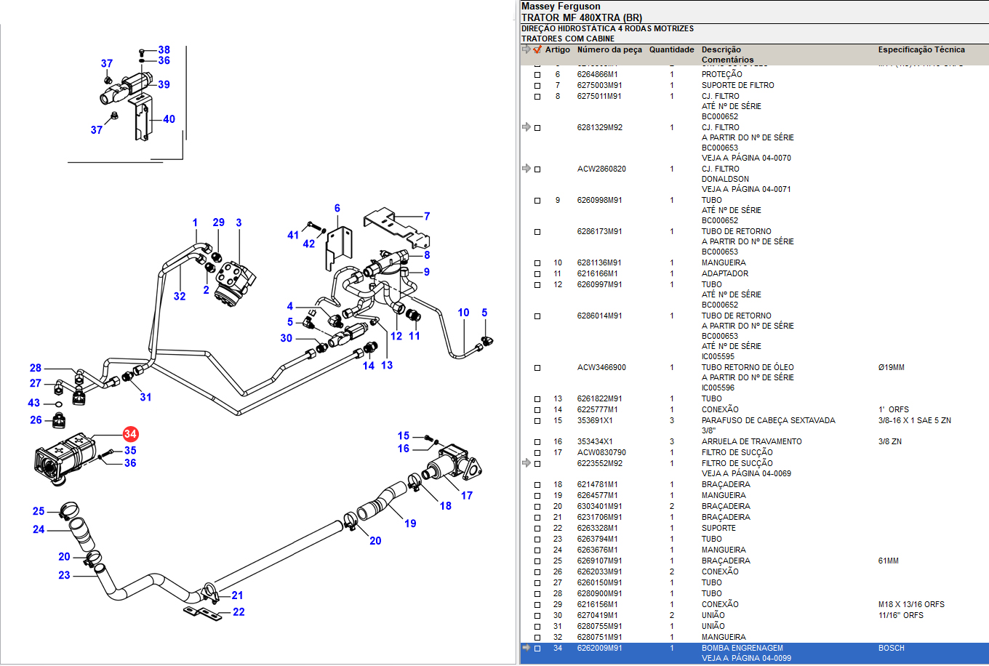Click the Quantidade column header
This screenshot has height=666, width=989.
pyautogui.click(x=671, y=50)
